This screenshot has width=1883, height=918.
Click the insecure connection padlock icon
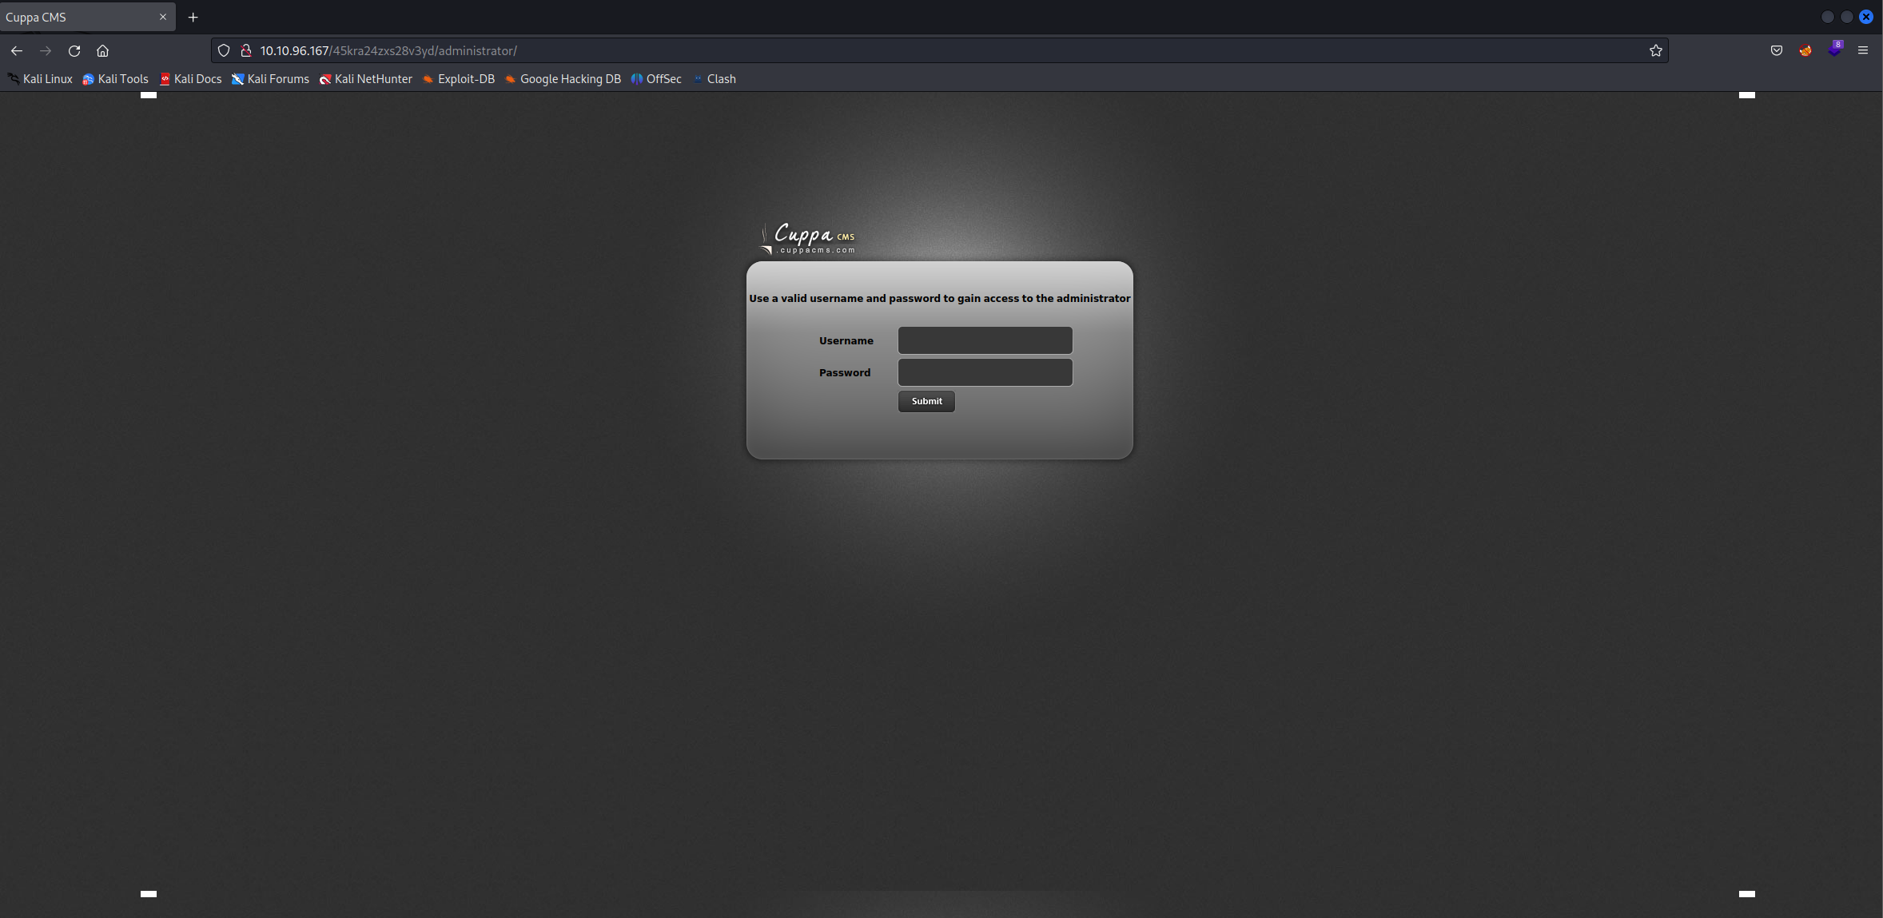tap(246, 50)
